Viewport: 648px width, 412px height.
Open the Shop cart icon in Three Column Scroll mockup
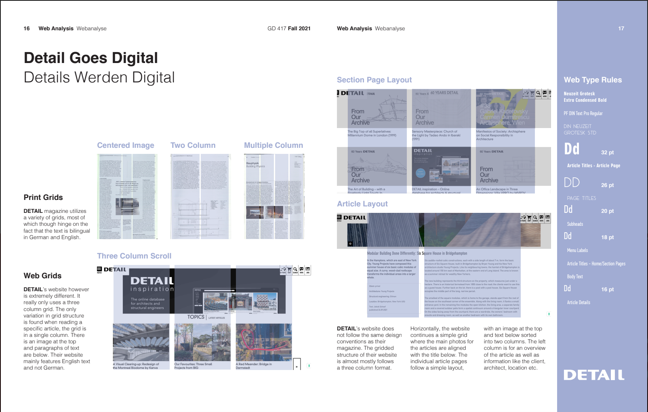[289, 270]
